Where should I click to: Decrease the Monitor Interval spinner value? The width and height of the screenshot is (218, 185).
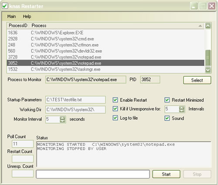tap(63, 121)
